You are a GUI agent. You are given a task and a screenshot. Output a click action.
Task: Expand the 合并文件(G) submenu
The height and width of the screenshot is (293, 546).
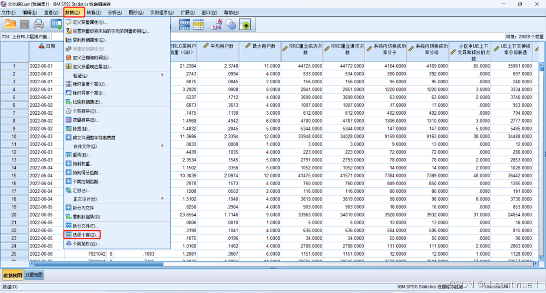(117, 146)
